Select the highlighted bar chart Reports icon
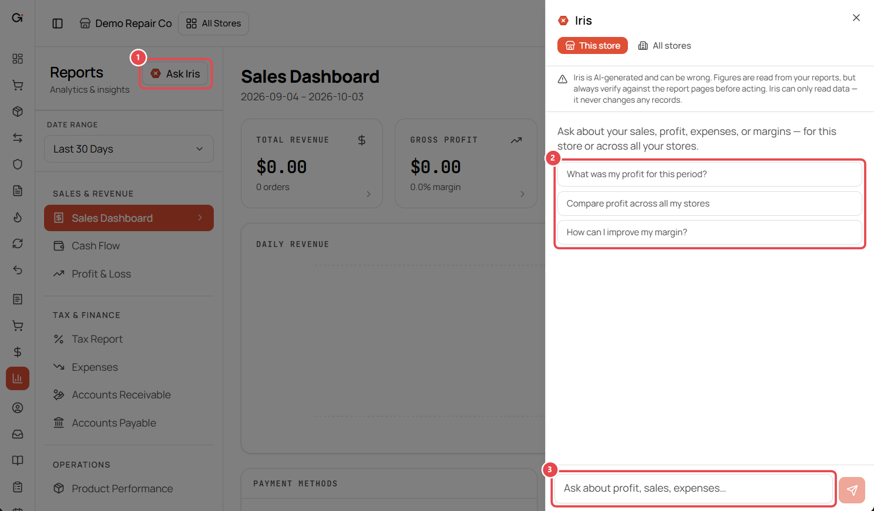874x511 pixels. (x=18, y=378)
